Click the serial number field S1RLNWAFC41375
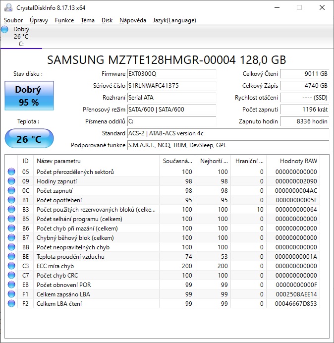Screen dimensions: 334x343 (x=171, y=86)
